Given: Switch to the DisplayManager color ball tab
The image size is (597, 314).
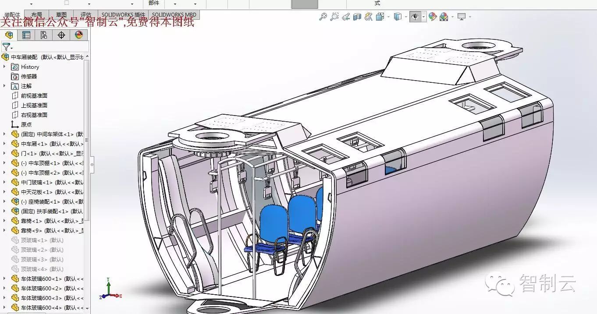Looking at the screenshot, I should [x=79, y=35].
